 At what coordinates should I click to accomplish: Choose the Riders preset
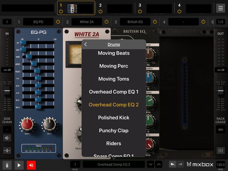114,144
